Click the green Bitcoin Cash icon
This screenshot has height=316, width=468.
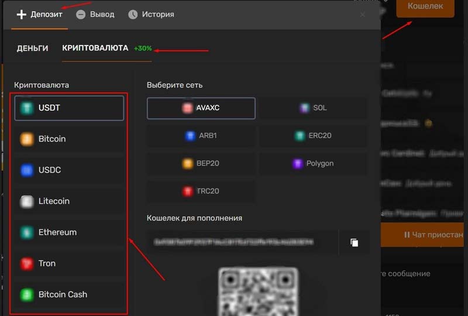point(26,294)
